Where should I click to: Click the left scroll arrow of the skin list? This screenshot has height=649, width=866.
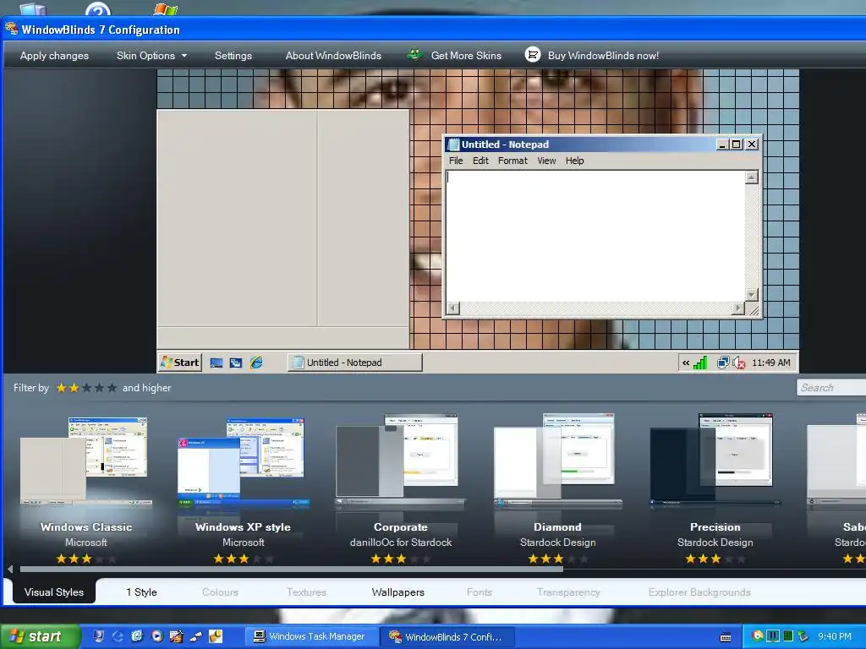click(10, 569)
